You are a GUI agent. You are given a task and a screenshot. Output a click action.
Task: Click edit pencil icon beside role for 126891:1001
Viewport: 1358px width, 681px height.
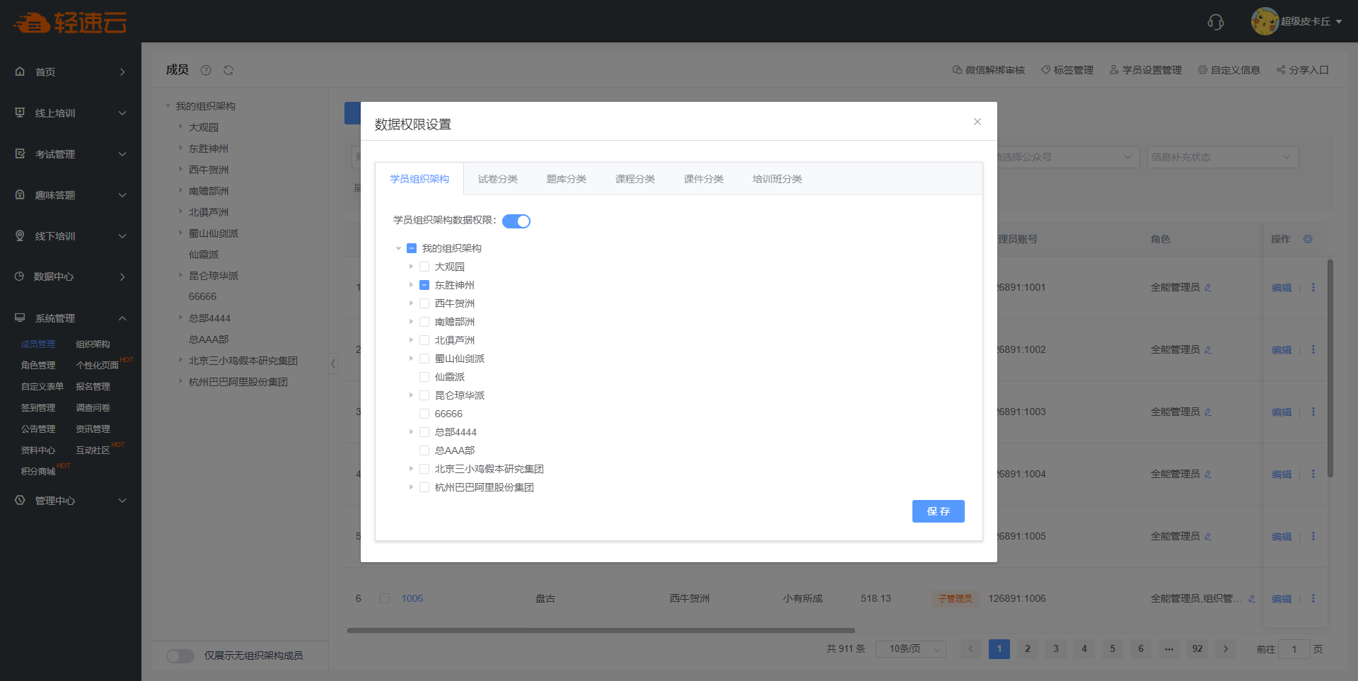[1208, 288]
